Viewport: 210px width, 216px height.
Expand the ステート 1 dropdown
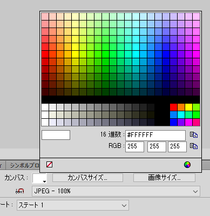tap(73, 205)
